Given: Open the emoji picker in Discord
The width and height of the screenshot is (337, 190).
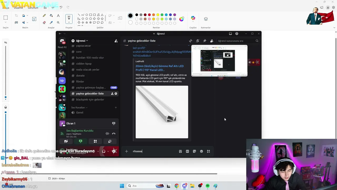Looking at the screenshot, I should tap(201, 151).
